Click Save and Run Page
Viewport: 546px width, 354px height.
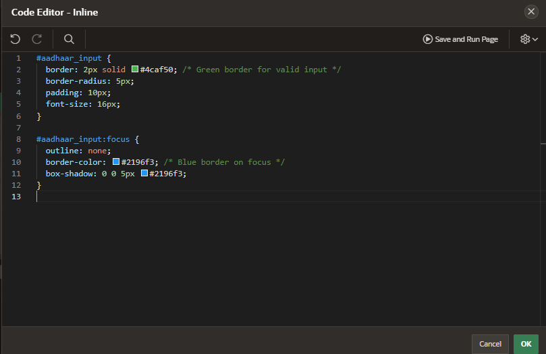pos(460,39)
